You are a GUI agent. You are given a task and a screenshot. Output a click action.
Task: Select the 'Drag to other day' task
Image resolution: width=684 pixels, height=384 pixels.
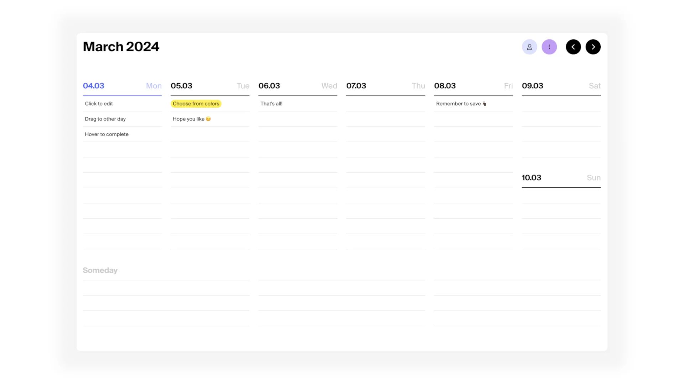105,119
